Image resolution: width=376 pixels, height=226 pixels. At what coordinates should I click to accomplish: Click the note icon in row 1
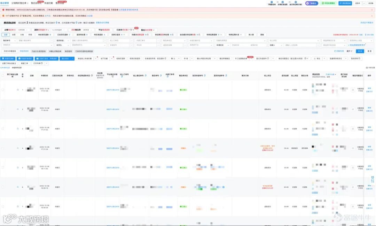click(x=18, y=90)
